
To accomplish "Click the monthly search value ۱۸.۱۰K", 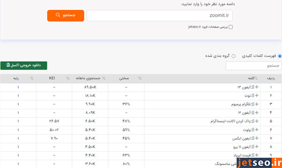I will [90, 96].
